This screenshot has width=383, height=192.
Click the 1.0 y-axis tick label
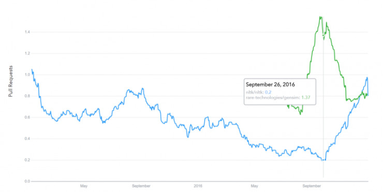(x=27, y=75)
